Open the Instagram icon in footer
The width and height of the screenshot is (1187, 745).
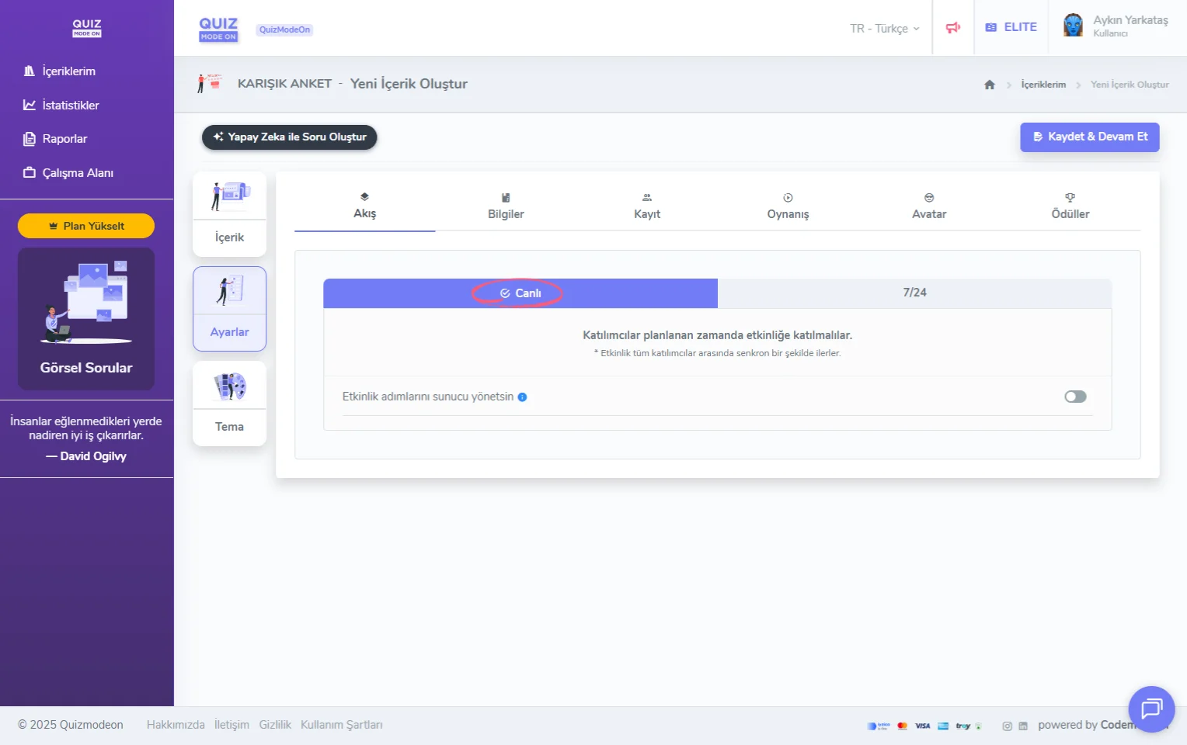(x=1007, y=726)
